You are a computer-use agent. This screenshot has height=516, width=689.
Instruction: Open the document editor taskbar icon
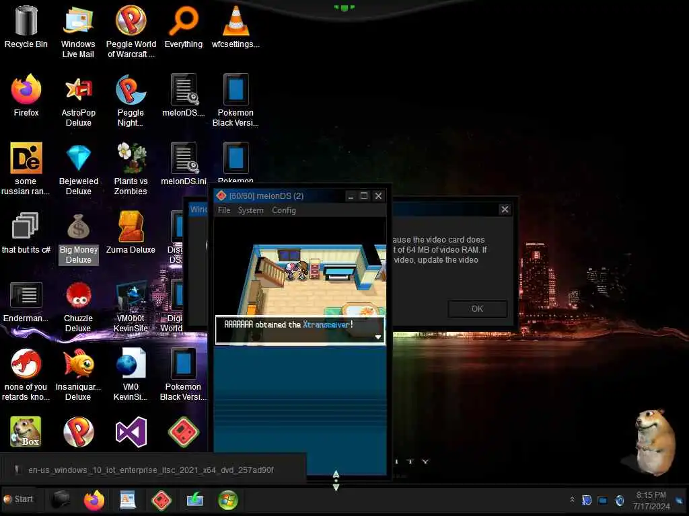point(127,500)
